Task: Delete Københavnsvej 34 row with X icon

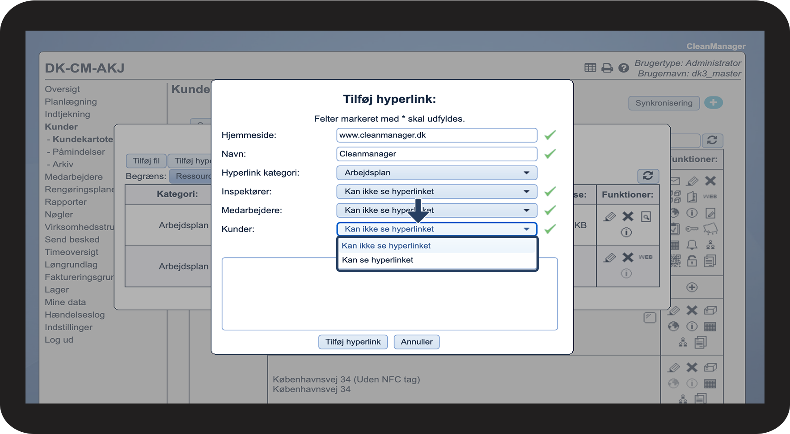Action: (692, 367)
